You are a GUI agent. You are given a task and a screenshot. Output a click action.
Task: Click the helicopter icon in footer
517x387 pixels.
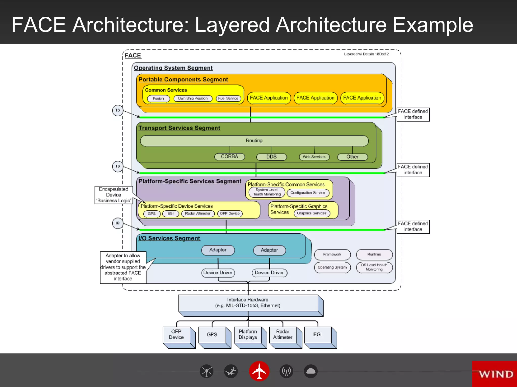pos(206,371)
